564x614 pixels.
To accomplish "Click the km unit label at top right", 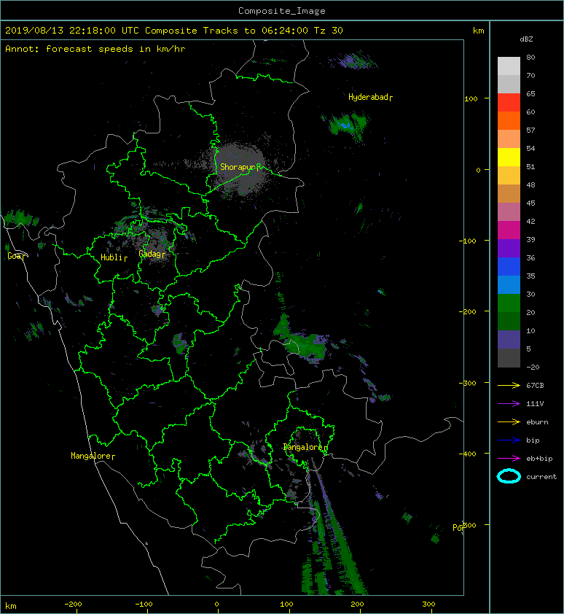I will 478,31.
